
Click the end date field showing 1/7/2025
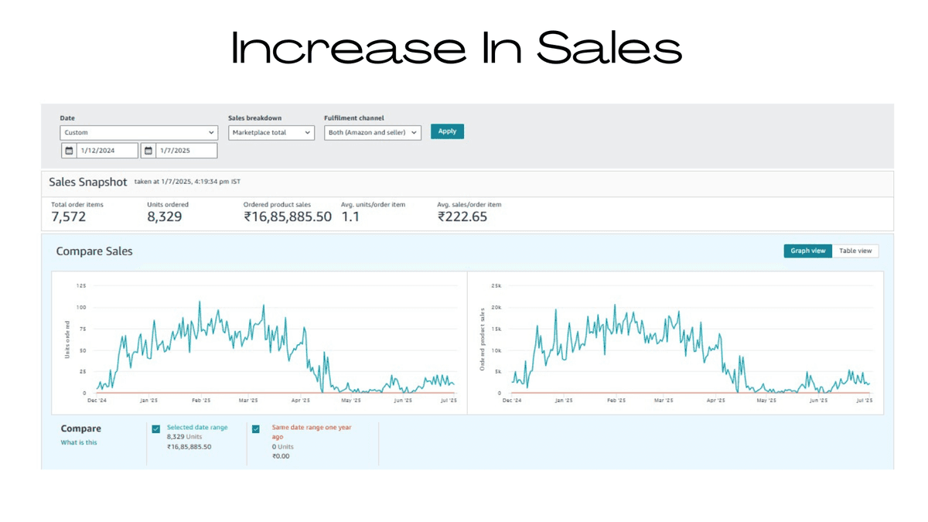click(186, 151)
